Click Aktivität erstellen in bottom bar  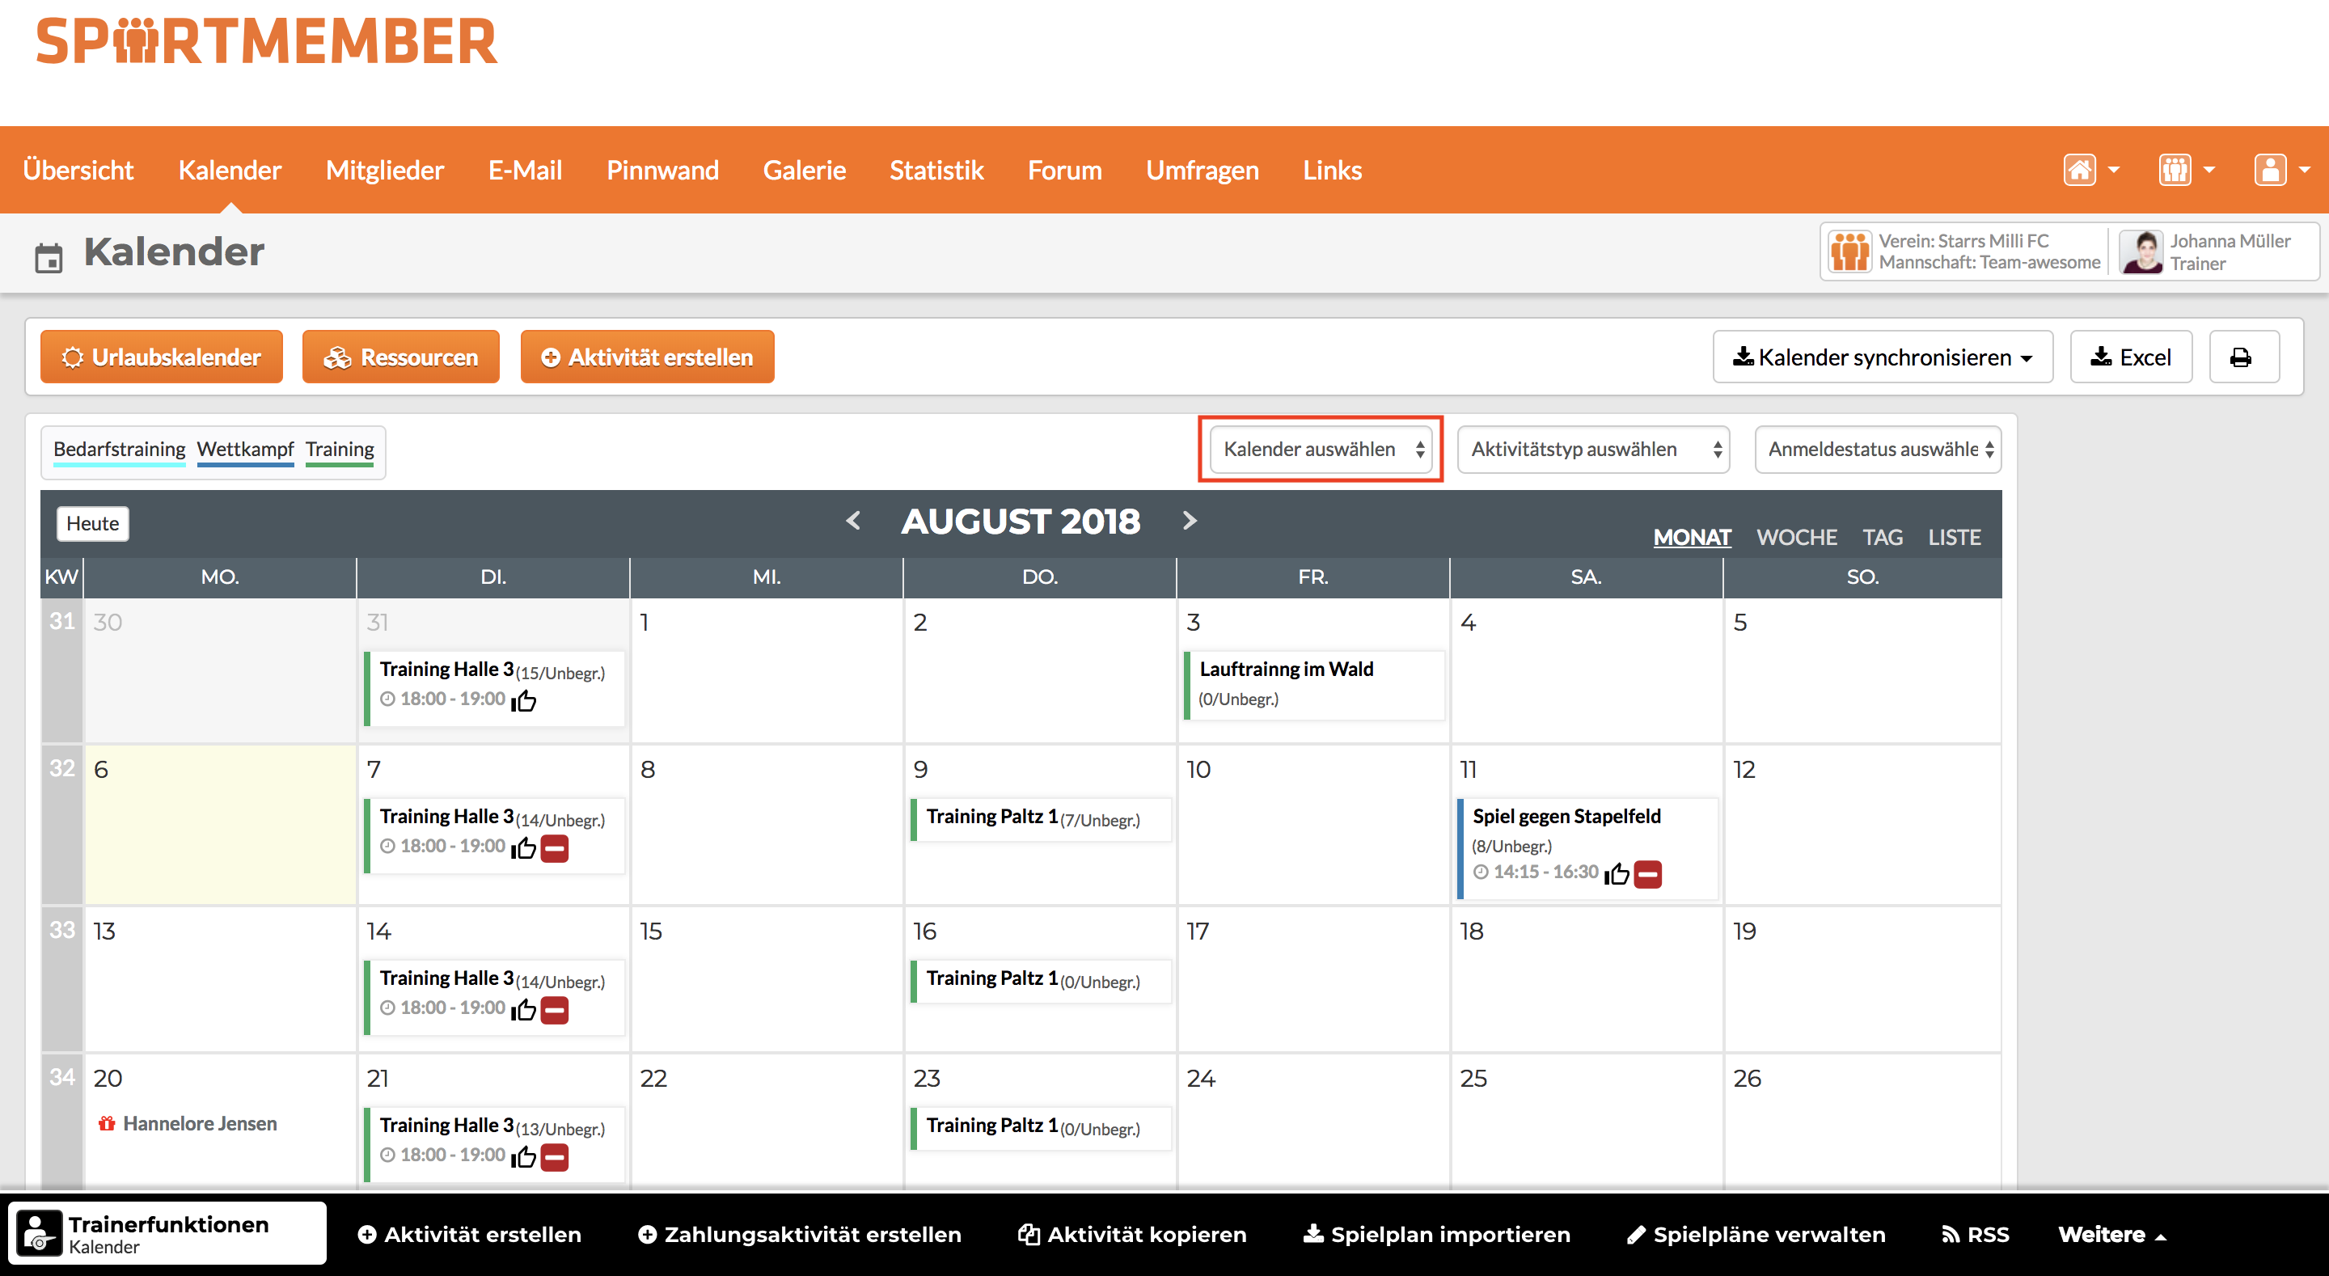click(x=469, y=1236)
